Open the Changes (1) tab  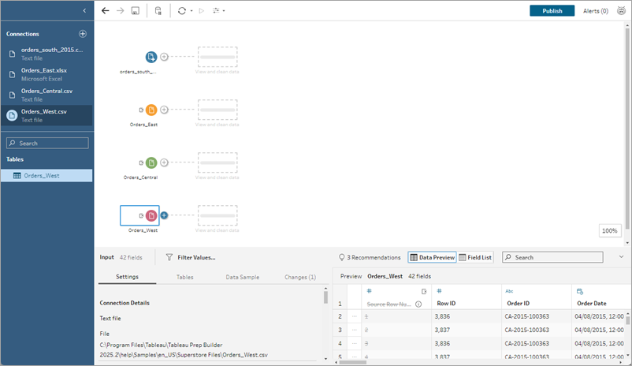pyautogui.click(x=300, y=277)
